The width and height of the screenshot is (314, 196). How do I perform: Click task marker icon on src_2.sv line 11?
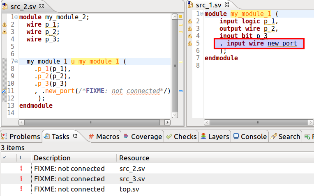pos(4,91)
